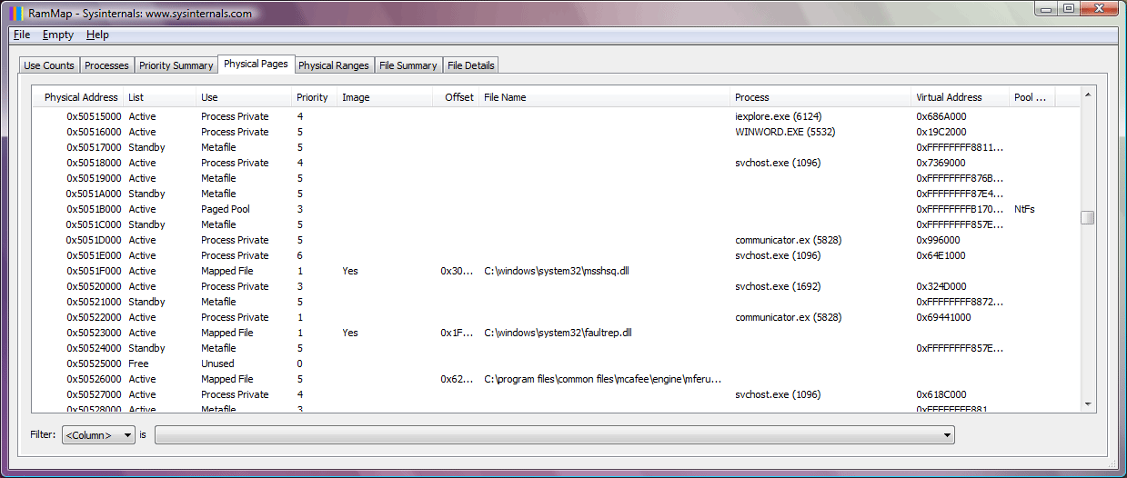1127x478 pixels.
Task: Click the vertical scrollbar thumb
Action: coord(1087,218)
